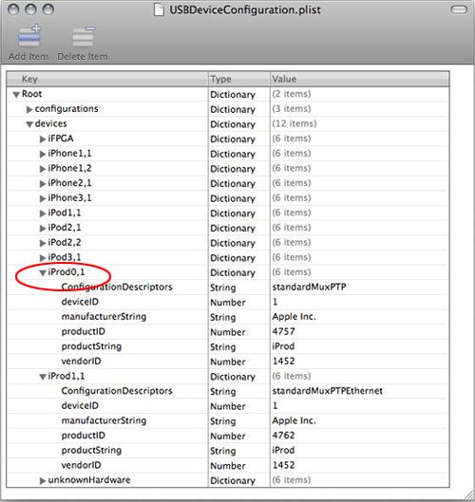Expand the unknownHardware entry triangle

click(x=43, y=480)
